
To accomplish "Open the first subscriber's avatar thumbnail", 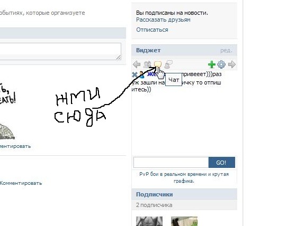I will (x=149, y=221).
